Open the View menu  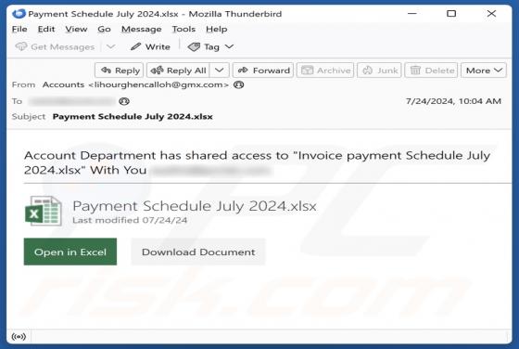pyautogui.click(x=76, y=29)
